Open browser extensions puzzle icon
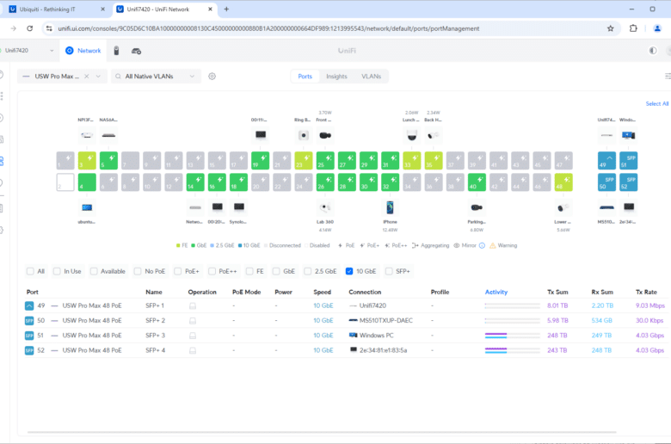Screen dimensions: 671x444 pos(633,28)
